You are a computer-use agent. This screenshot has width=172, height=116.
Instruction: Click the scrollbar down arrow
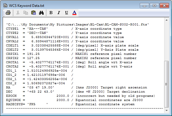(x=167, y=110)
